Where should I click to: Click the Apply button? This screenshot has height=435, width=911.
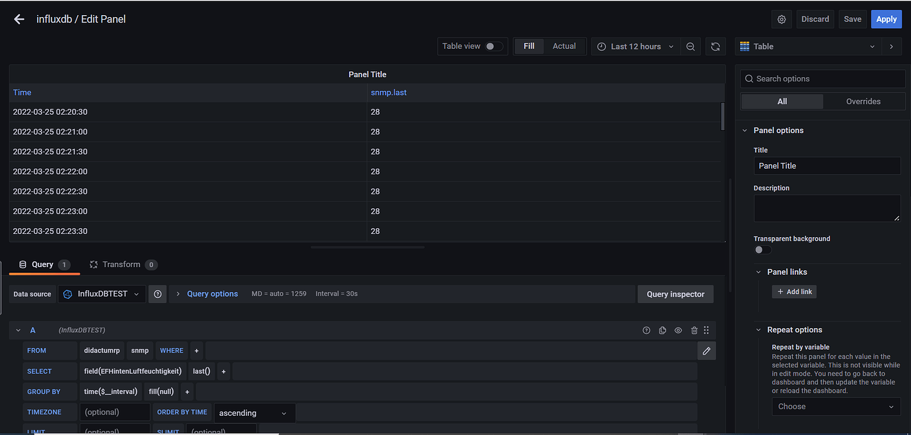pyautogui.click(x=886, y=18)
